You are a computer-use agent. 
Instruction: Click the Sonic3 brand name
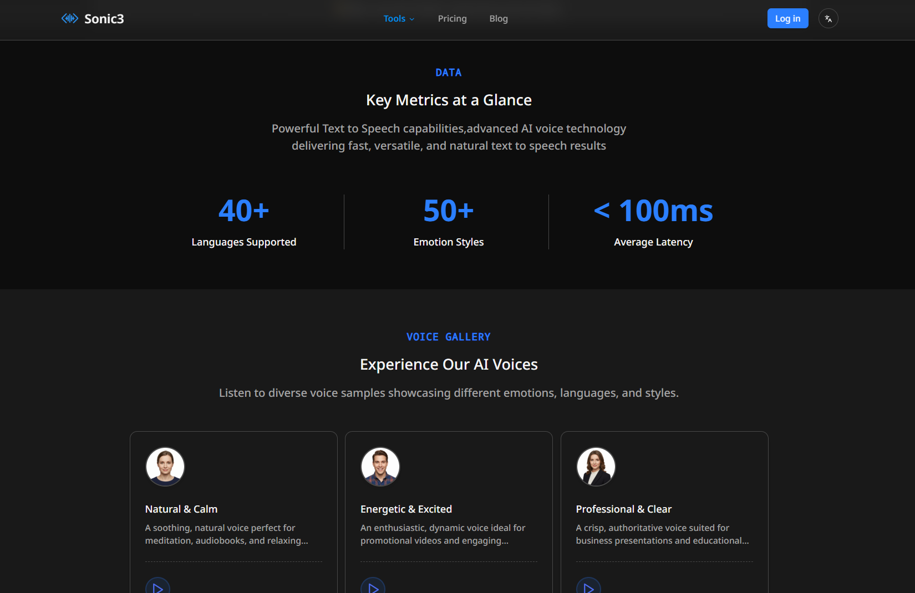click(x=104, y=19)
